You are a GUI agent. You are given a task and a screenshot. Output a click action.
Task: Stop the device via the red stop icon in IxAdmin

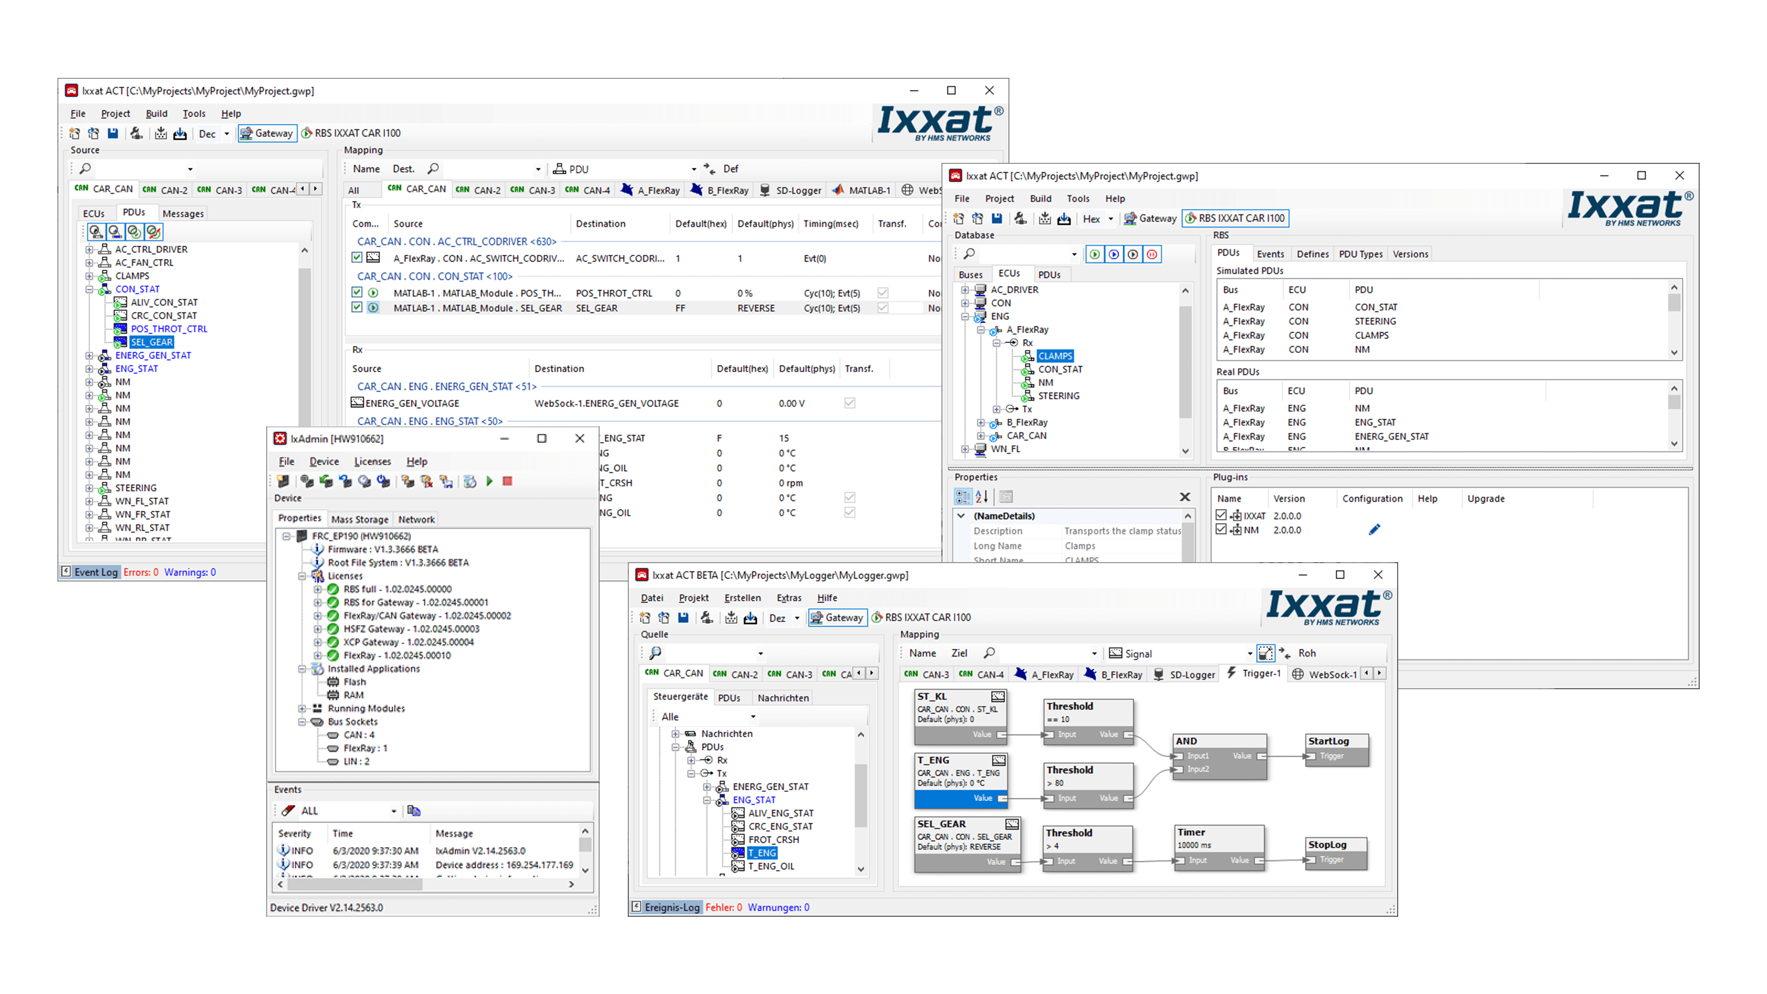(507, 482)
